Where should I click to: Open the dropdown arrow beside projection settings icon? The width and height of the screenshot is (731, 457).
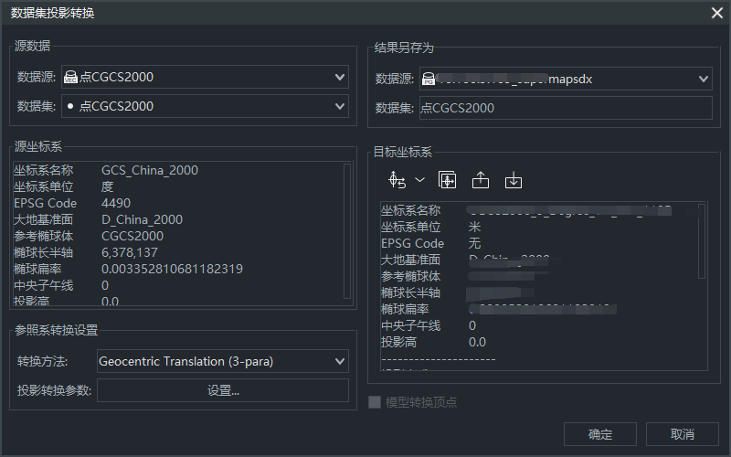(x=419, y=180)
